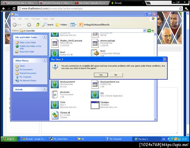Click the orange S sync toolbar icon
Screen dimensions: 190x148
[81, 25]
